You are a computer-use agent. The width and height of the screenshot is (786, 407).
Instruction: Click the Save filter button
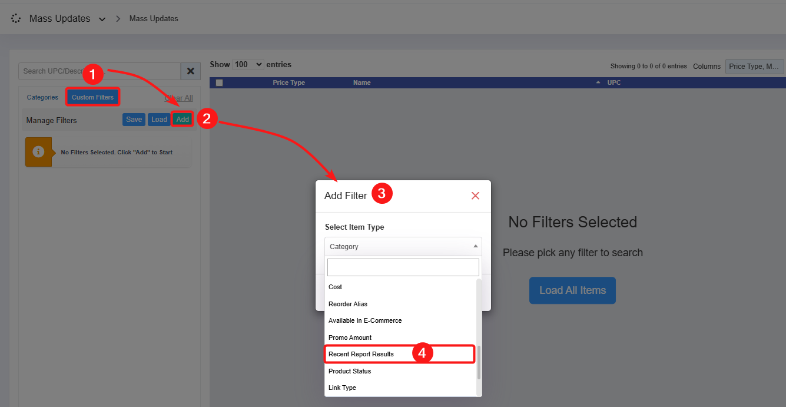134,120
